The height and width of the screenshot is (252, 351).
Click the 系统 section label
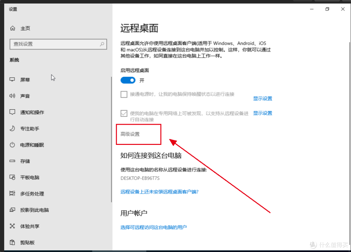coord(14,60)
